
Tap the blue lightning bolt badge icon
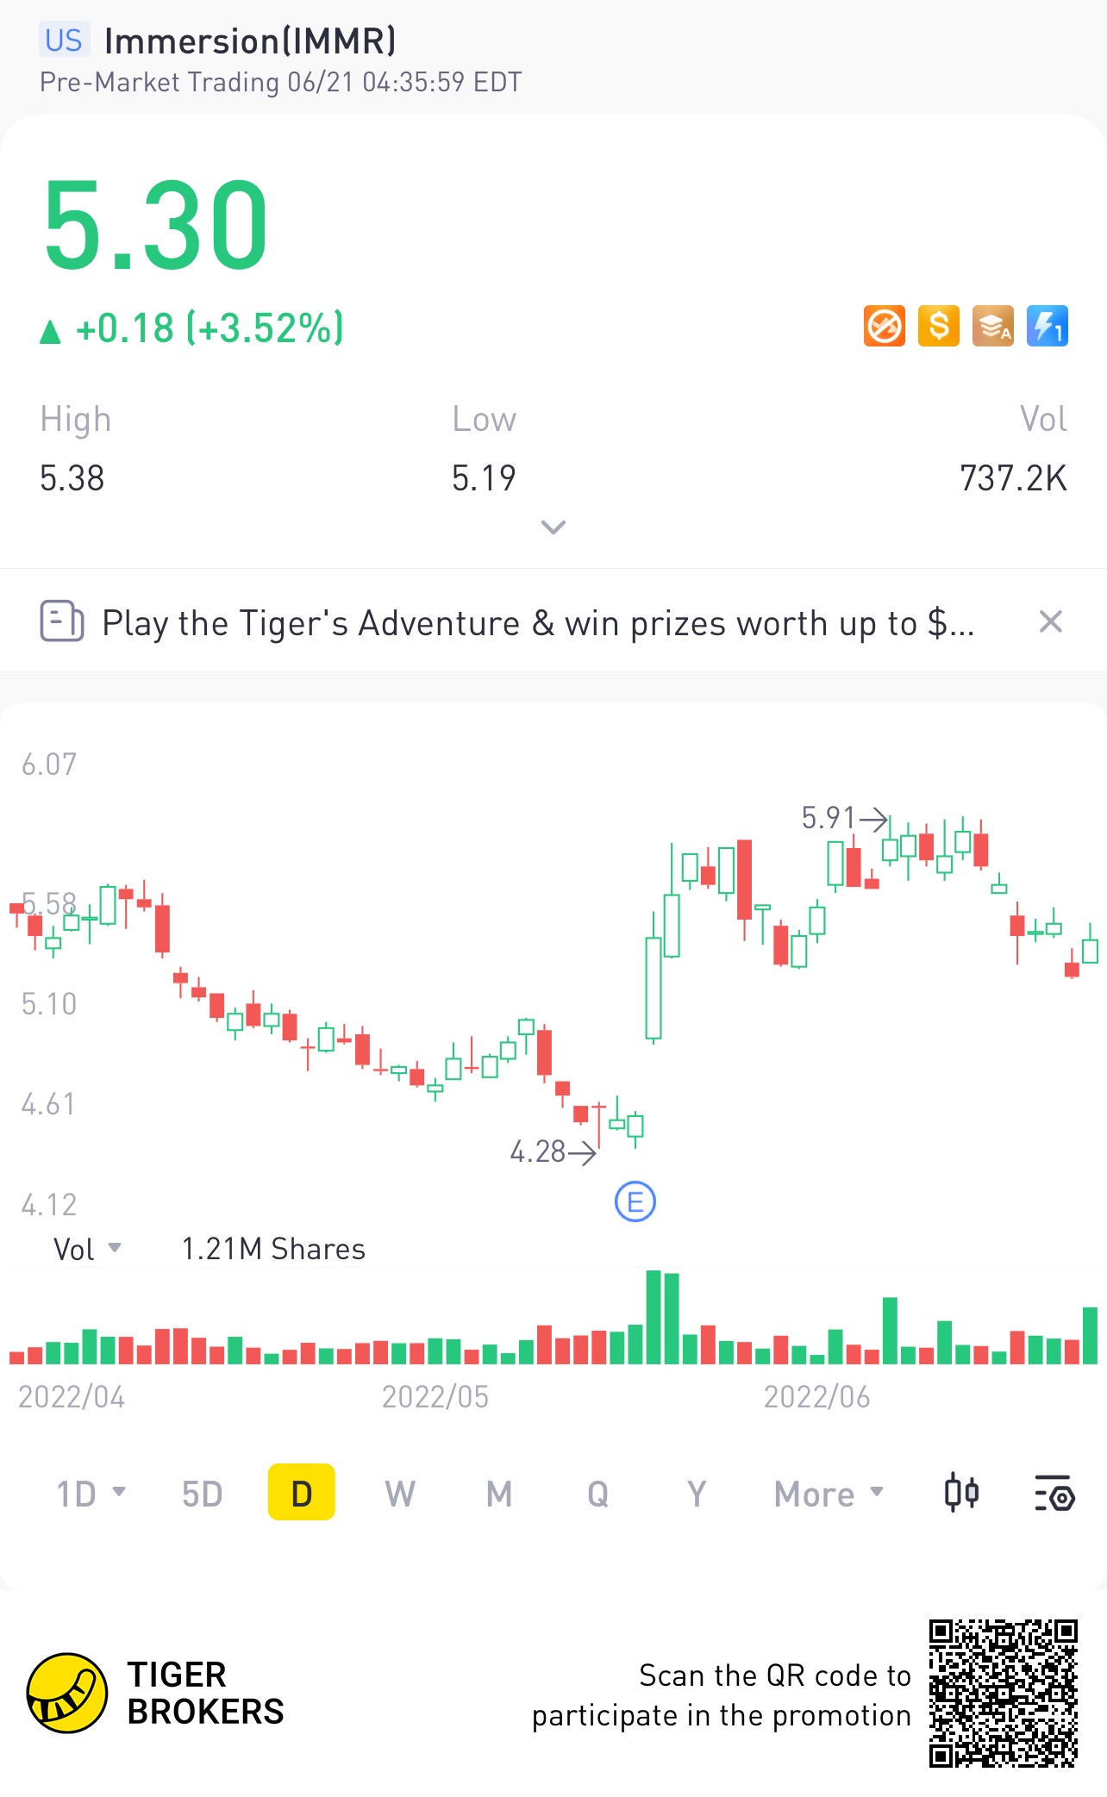click(x=1048, y=327)
